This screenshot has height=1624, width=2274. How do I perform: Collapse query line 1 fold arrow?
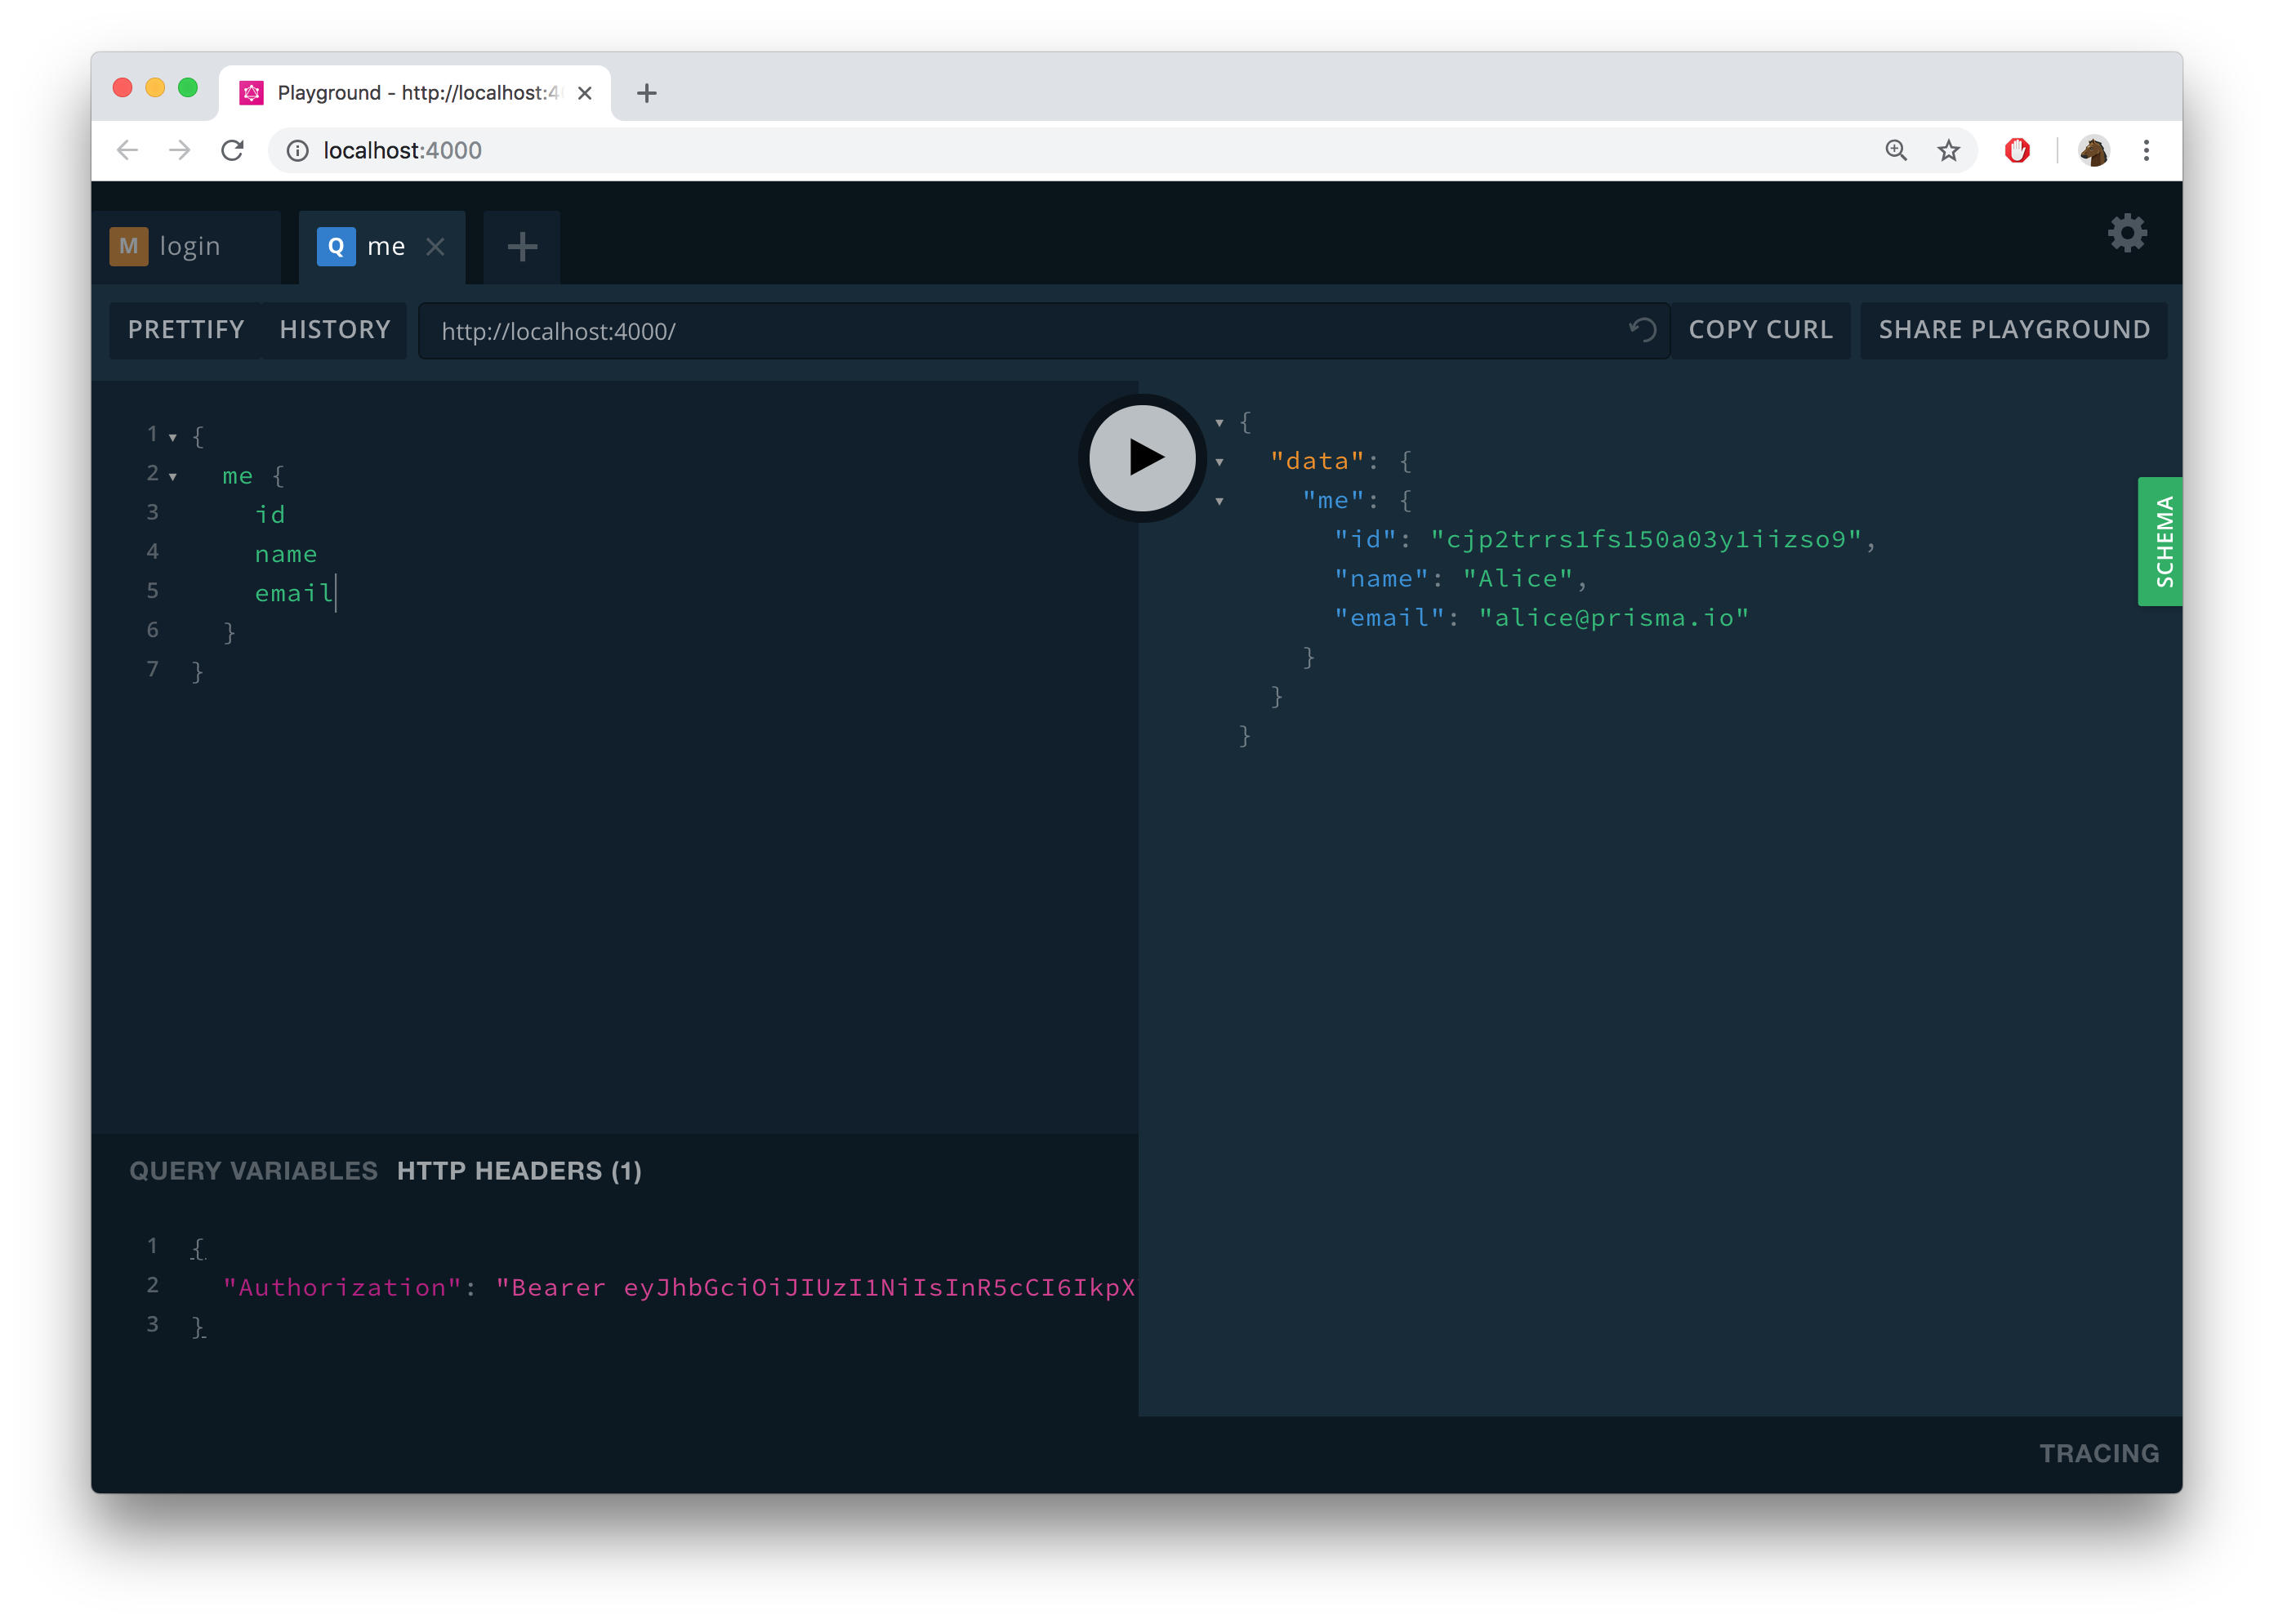pyautogui.click(x=173, y=437)
